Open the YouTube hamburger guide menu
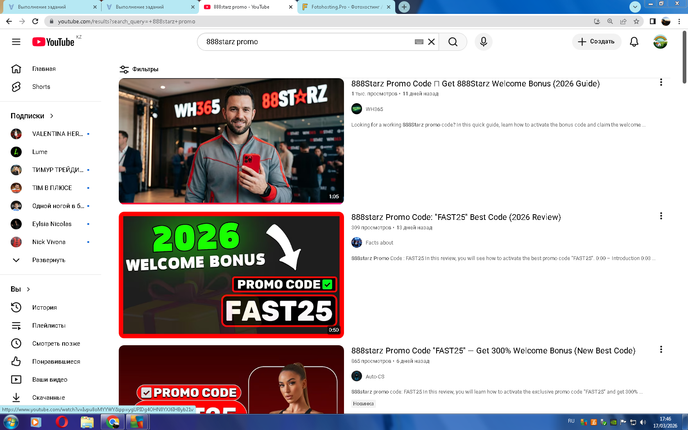The image size is (688, 430). coord(16,42)
